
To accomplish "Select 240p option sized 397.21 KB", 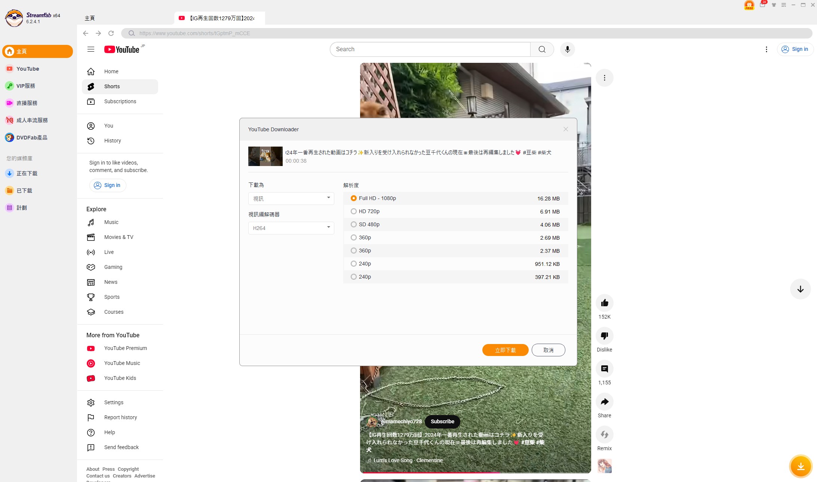I will (x=455, y=277).
